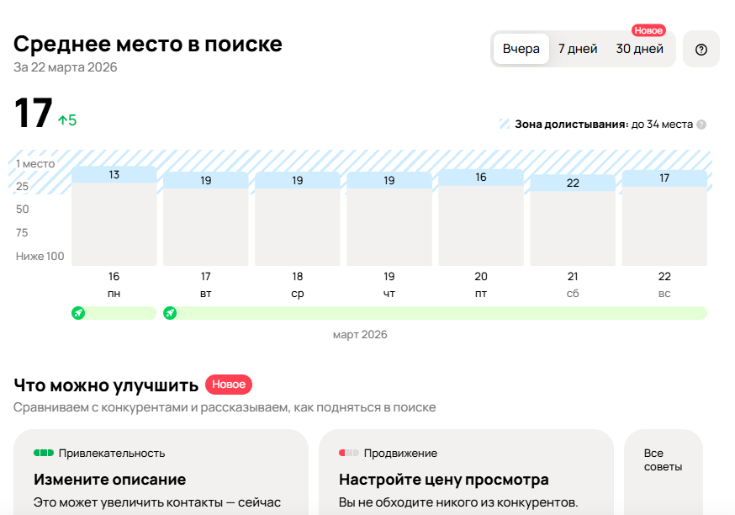
Task: Select the chart bar for Saturday the 21st
Action: [572, 219]
